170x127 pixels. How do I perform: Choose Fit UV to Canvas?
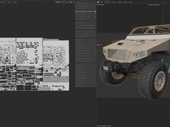(86, 34)
